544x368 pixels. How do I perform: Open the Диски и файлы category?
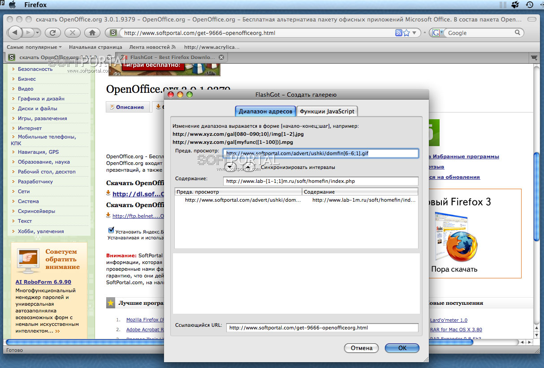38,108
